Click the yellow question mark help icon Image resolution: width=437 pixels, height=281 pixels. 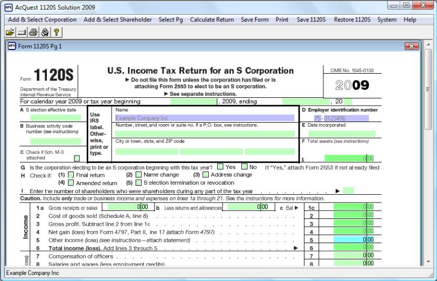pos(56,32)
